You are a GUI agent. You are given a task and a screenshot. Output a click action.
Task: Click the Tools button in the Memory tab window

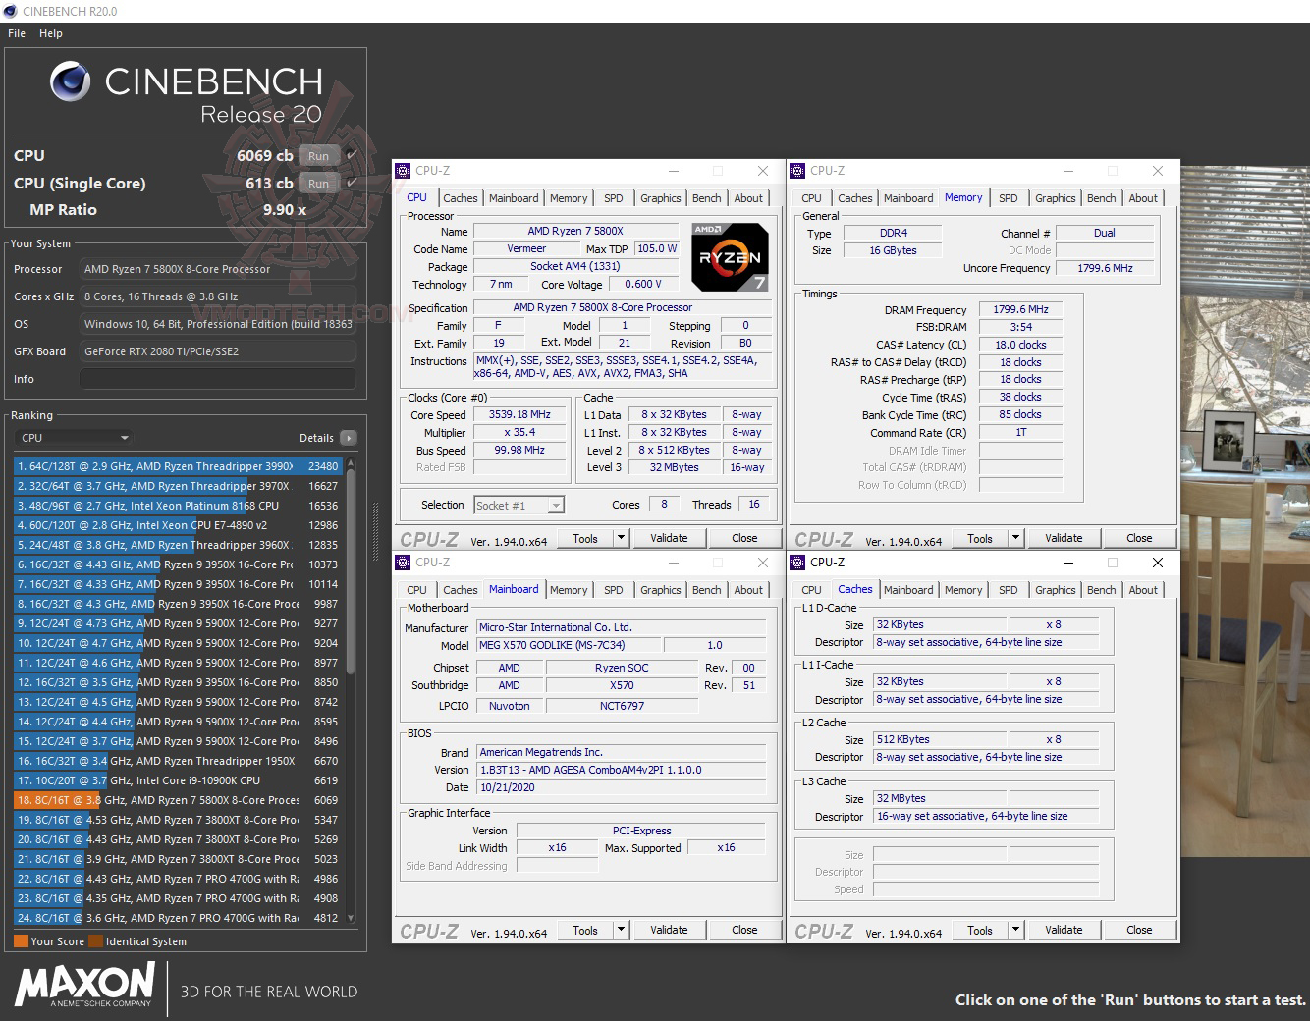(980, 538)
